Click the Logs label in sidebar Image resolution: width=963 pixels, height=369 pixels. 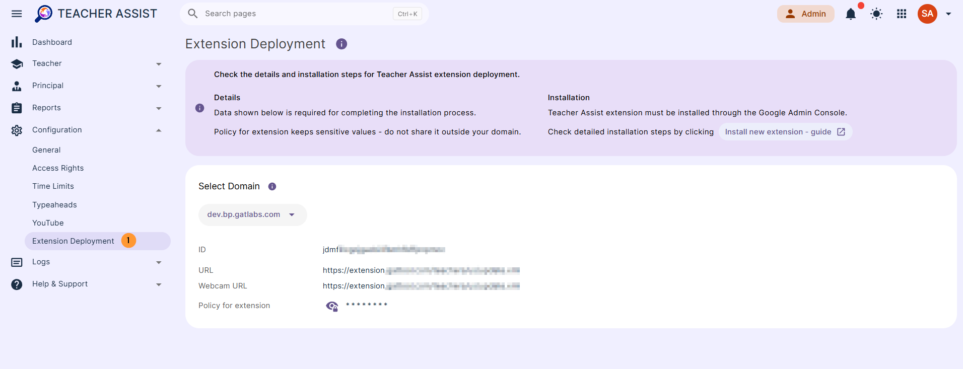coord(41,262)
